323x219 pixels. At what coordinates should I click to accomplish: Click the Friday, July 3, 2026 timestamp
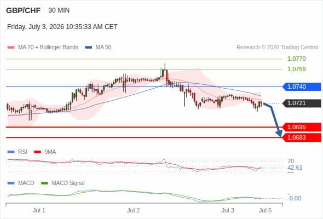[x=62, y=27]
